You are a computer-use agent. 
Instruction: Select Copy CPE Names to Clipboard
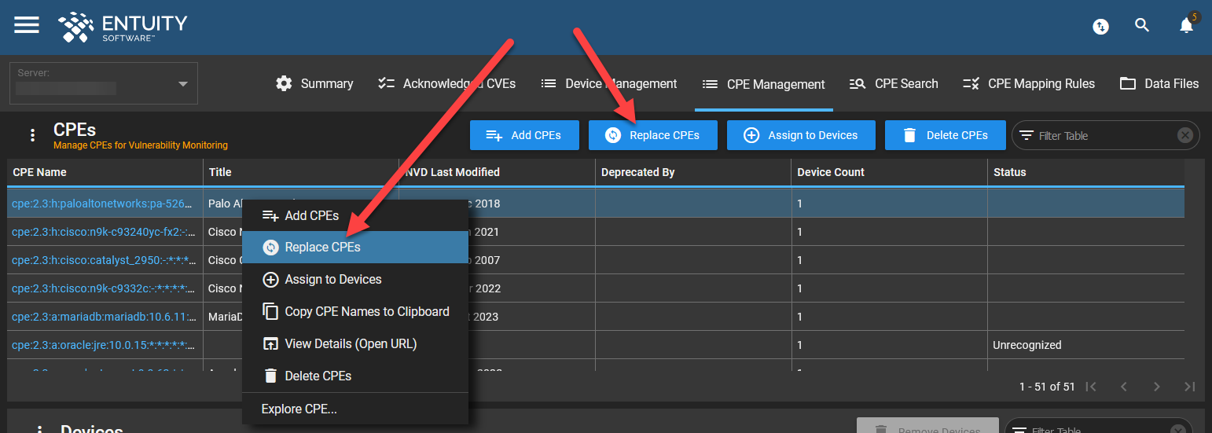point(355,311)
